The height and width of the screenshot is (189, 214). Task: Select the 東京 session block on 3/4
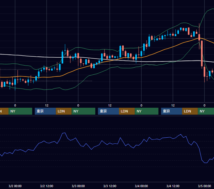tap(172, 111)
